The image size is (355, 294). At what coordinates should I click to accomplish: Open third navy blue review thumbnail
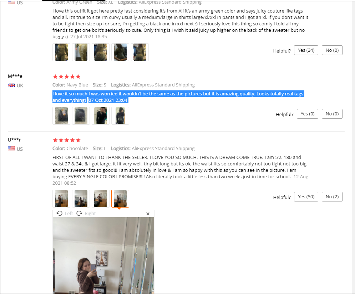101,116
